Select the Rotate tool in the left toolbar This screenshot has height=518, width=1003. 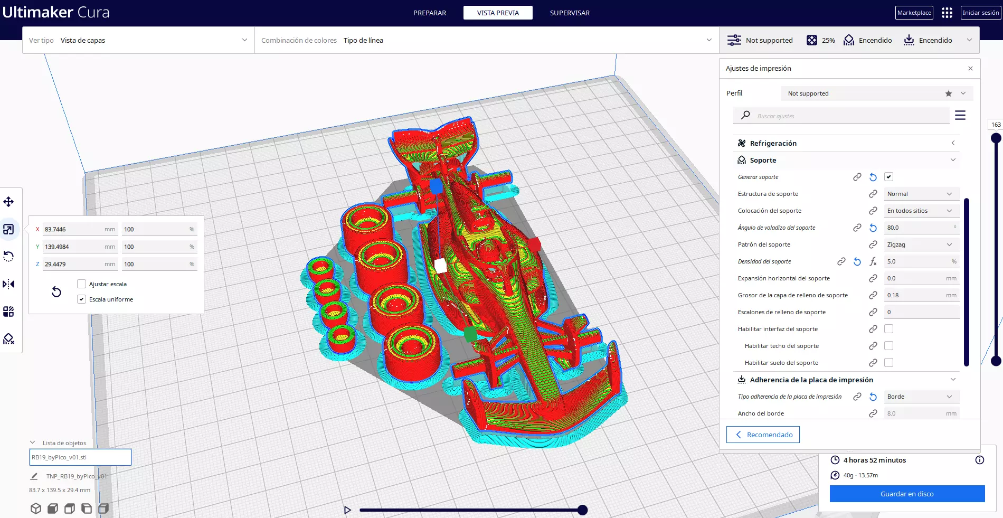coord(8,257)
